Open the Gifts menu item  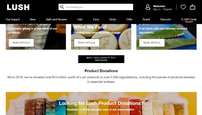tap(129, 19)
